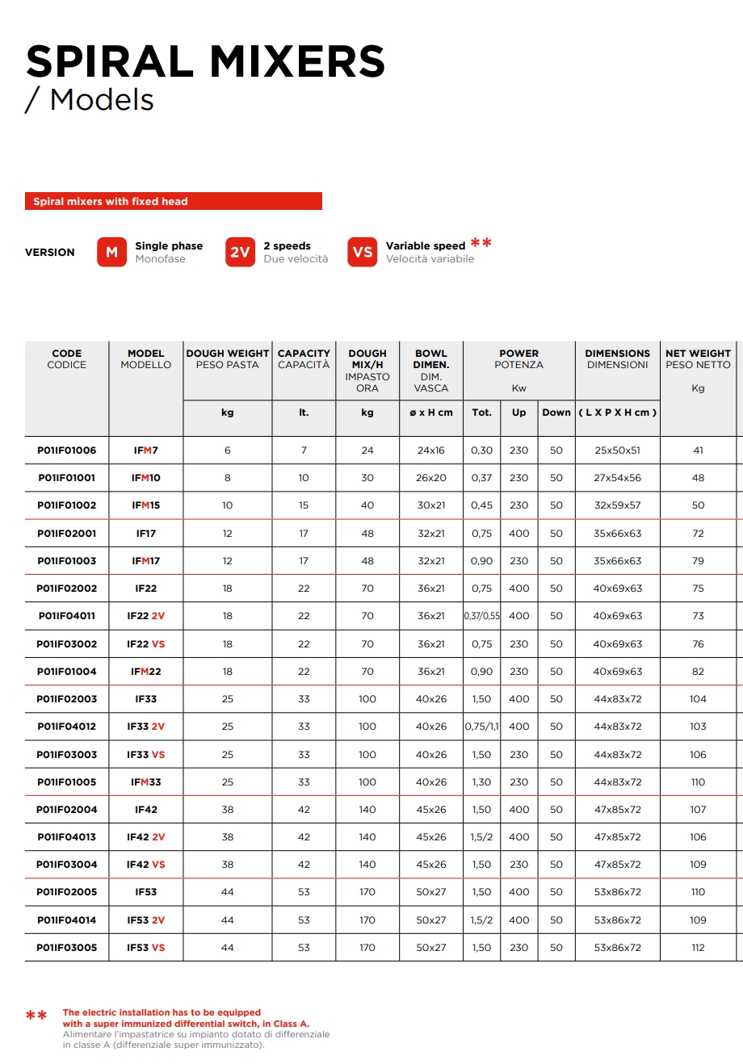Click the 0,37/0,55 total power value
This screenshot has height=1064, width=743.
tap(482, 616)
